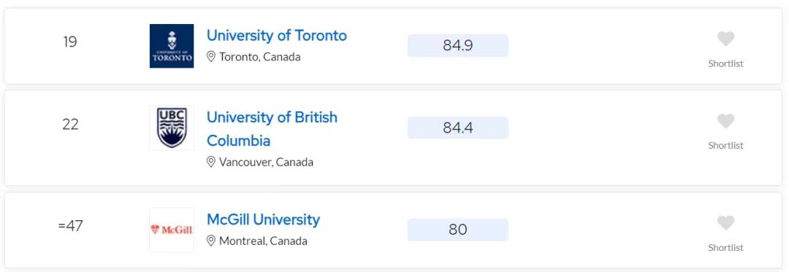Click rank number 19
The width and height of the screenshot is (789, 272).
point(70,42)
